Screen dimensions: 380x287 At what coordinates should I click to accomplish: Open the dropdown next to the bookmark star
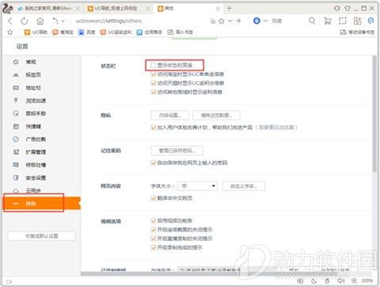click(x=230, y=21)
